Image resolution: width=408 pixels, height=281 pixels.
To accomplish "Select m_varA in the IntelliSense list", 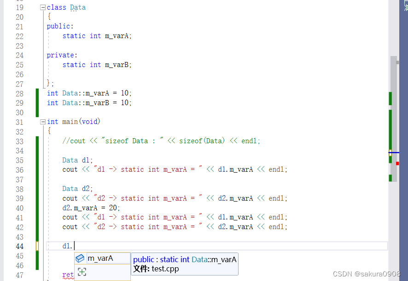I will pyautogui.click(x=102, y=259).
